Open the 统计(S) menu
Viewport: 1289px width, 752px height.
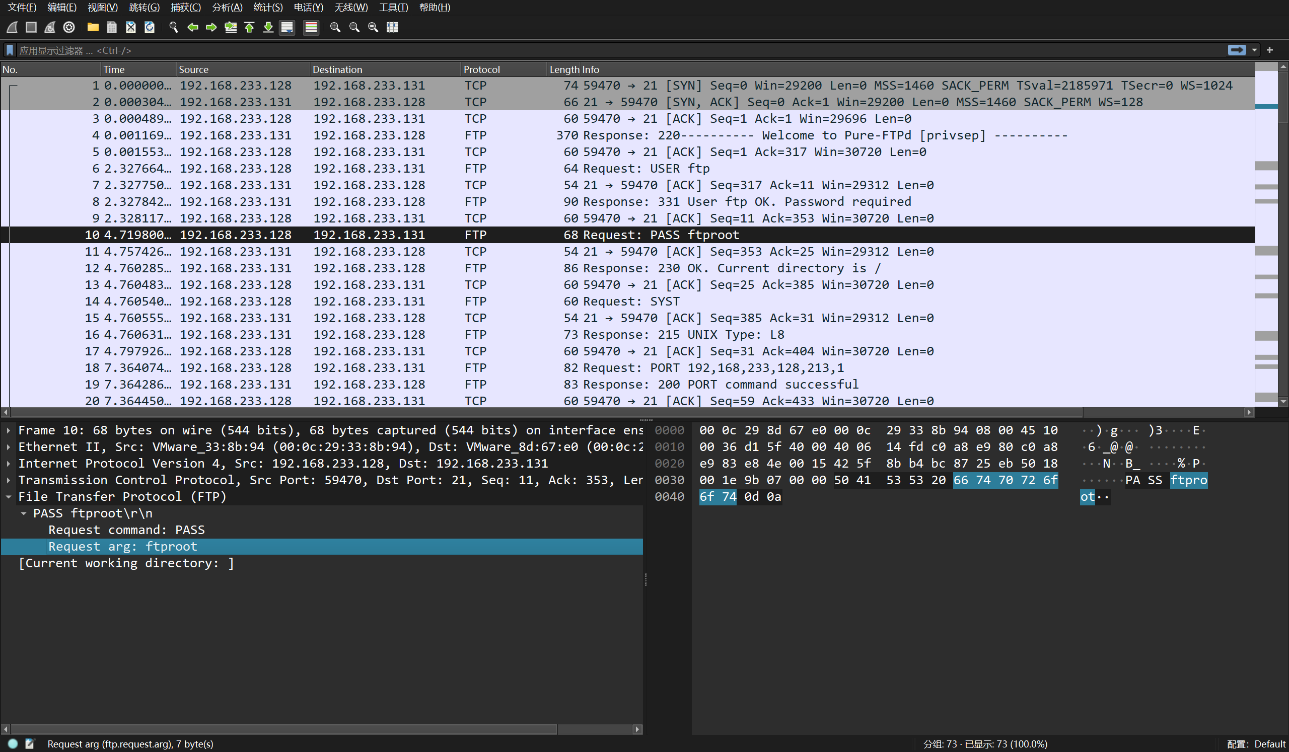pyautogui.click(x=267, y=7)
